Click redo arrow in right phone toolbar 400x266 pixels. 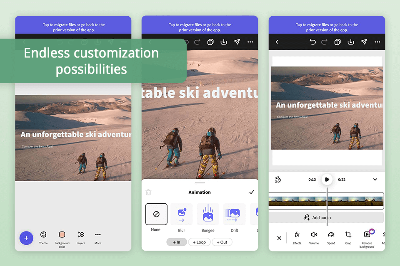click(x=324, y=42)
